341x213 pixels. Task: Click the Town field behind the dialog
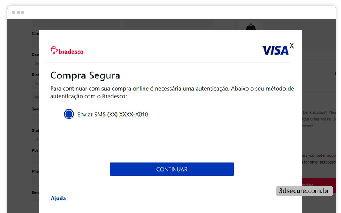coord(36,118)
